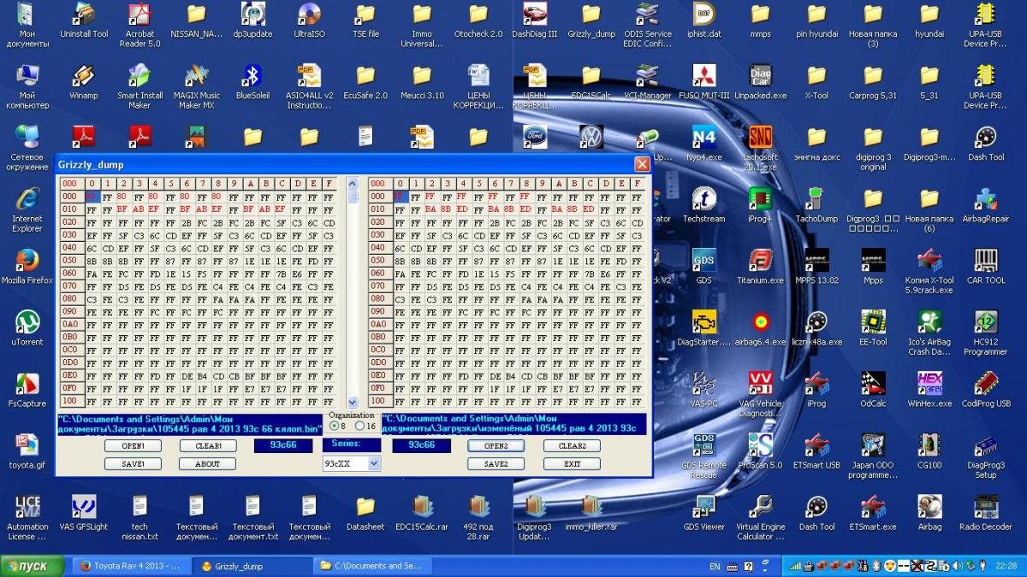Open the FUSO MUT-III desktop icon
The width and height of the screenshot is (1027, 577).
pyautogui.click(x=704, y=82)
